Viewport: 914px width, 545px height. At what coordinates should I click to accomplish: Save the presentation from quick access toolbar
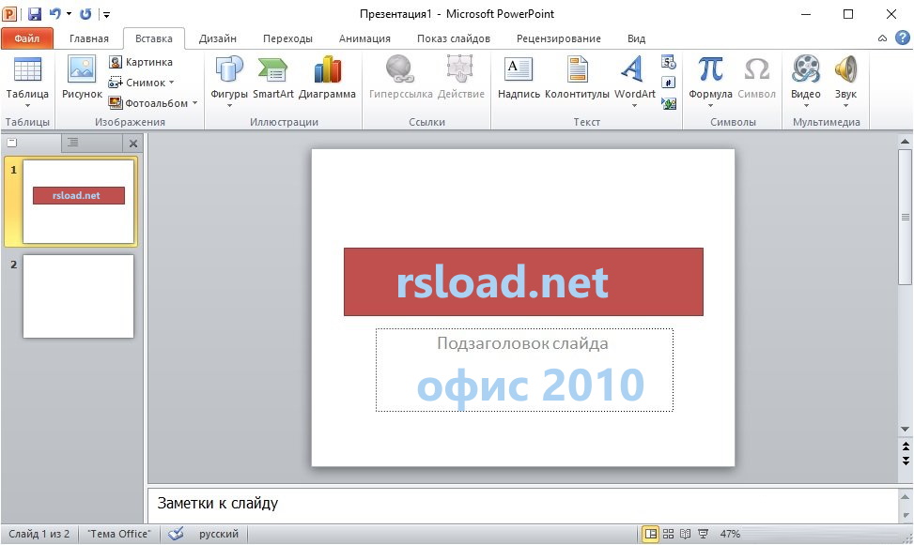[x=35, y=14]
